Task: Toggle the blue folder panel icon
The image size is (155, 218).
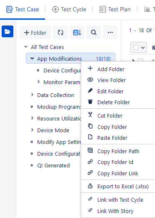Action: click(8, 31)
